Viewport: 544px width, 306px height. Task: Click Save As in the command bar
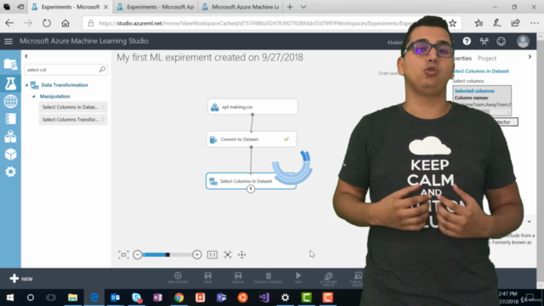tap(238, 278)
